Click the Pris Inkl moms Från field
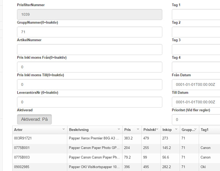Image resolution: width=220 pixels, height=171 pixels. [x=89, y=67]
